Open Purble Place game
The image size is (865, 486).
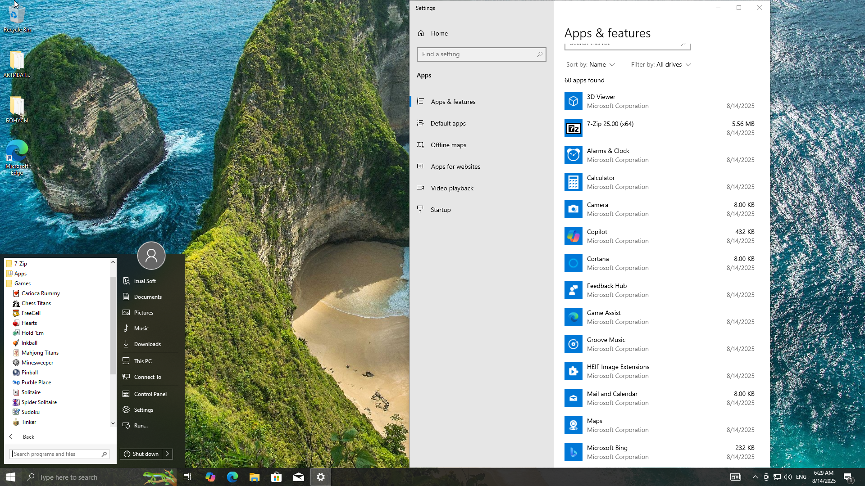point(36,382)
